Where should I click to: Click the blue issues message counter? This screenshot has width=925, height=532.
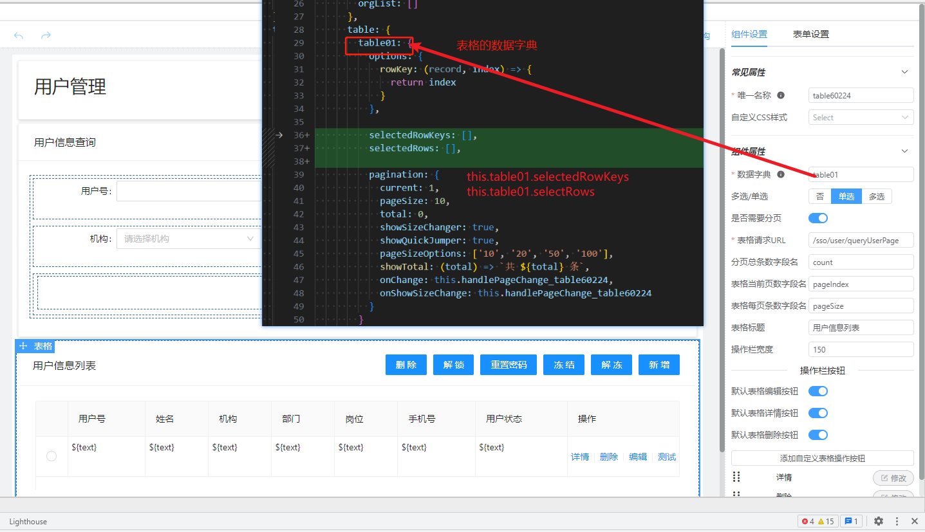851,521
